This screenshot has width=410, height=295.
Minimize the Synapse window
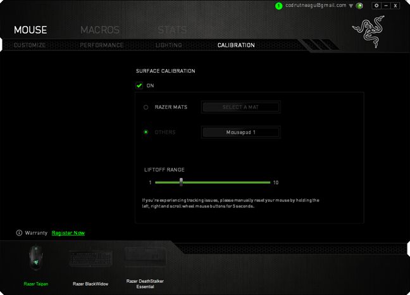point(386,6)
